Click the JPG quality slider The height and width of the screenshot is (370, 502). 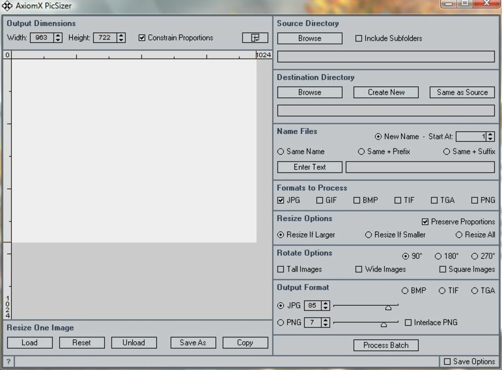(388, 306)
